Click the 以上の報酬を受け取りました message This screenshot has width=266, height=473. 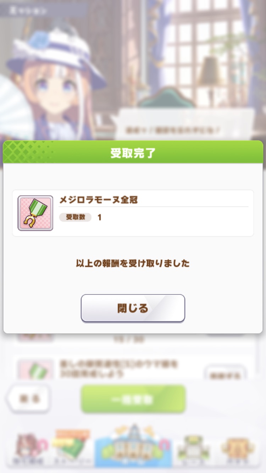(133, 263)
